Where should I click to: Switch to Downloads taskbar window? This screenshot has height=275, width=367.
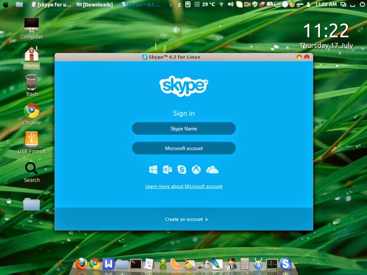(x=95, y=5)
